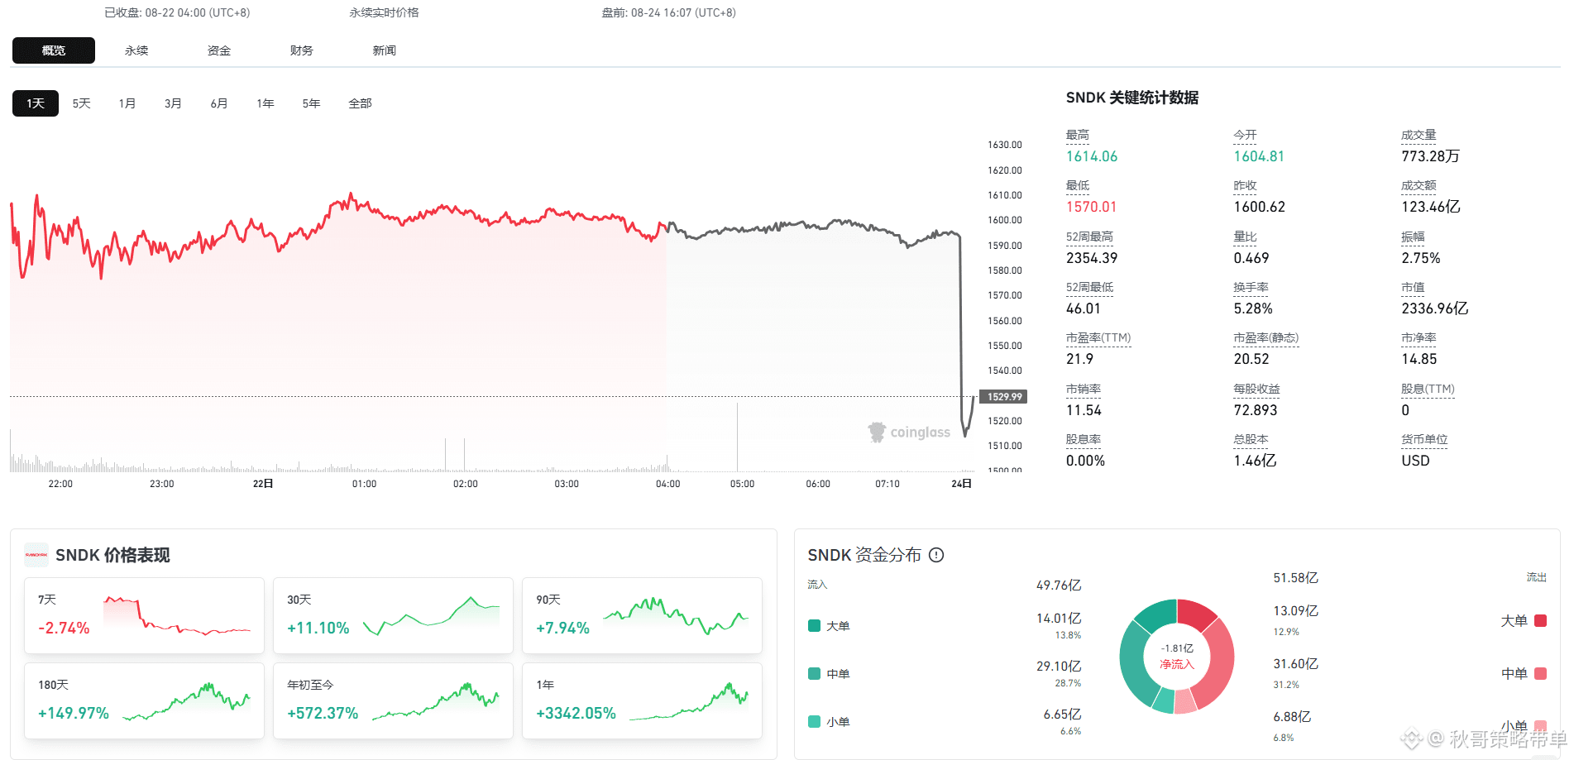The width and height of the screenshot is (1574, 760).
Task: Click the 1529.99 current price marker
Action: (1003, 397)
